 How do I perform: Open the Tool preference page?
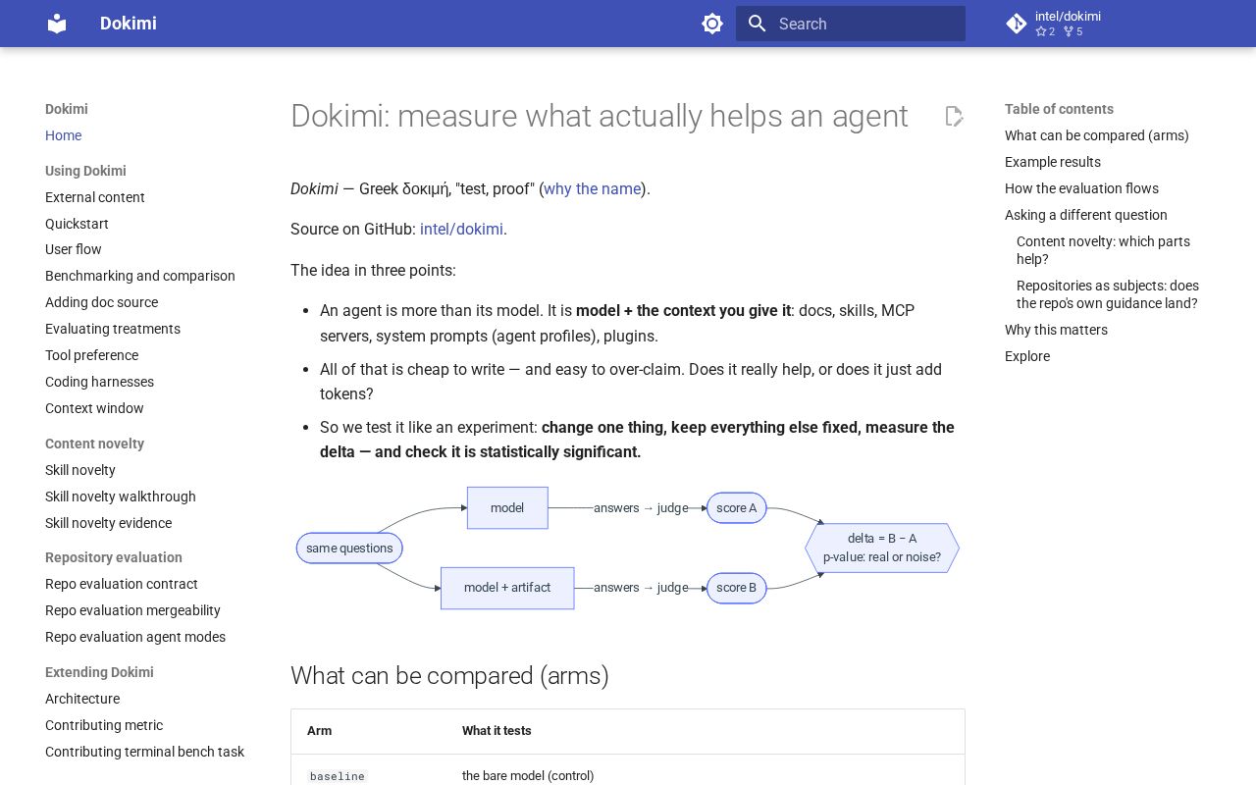point(91,355)
